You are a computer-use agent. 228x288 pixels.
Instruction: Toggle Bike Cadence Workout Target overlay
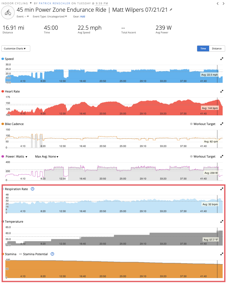203,124
